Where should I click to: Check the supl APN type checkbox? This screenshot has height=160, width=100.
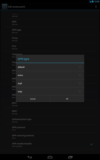point(80,83)
